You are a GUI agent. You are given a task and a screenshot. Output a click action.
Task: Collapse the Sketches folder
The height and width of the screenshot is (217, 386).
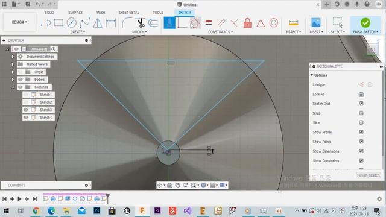pyautogui.click(x=13, y=87)
